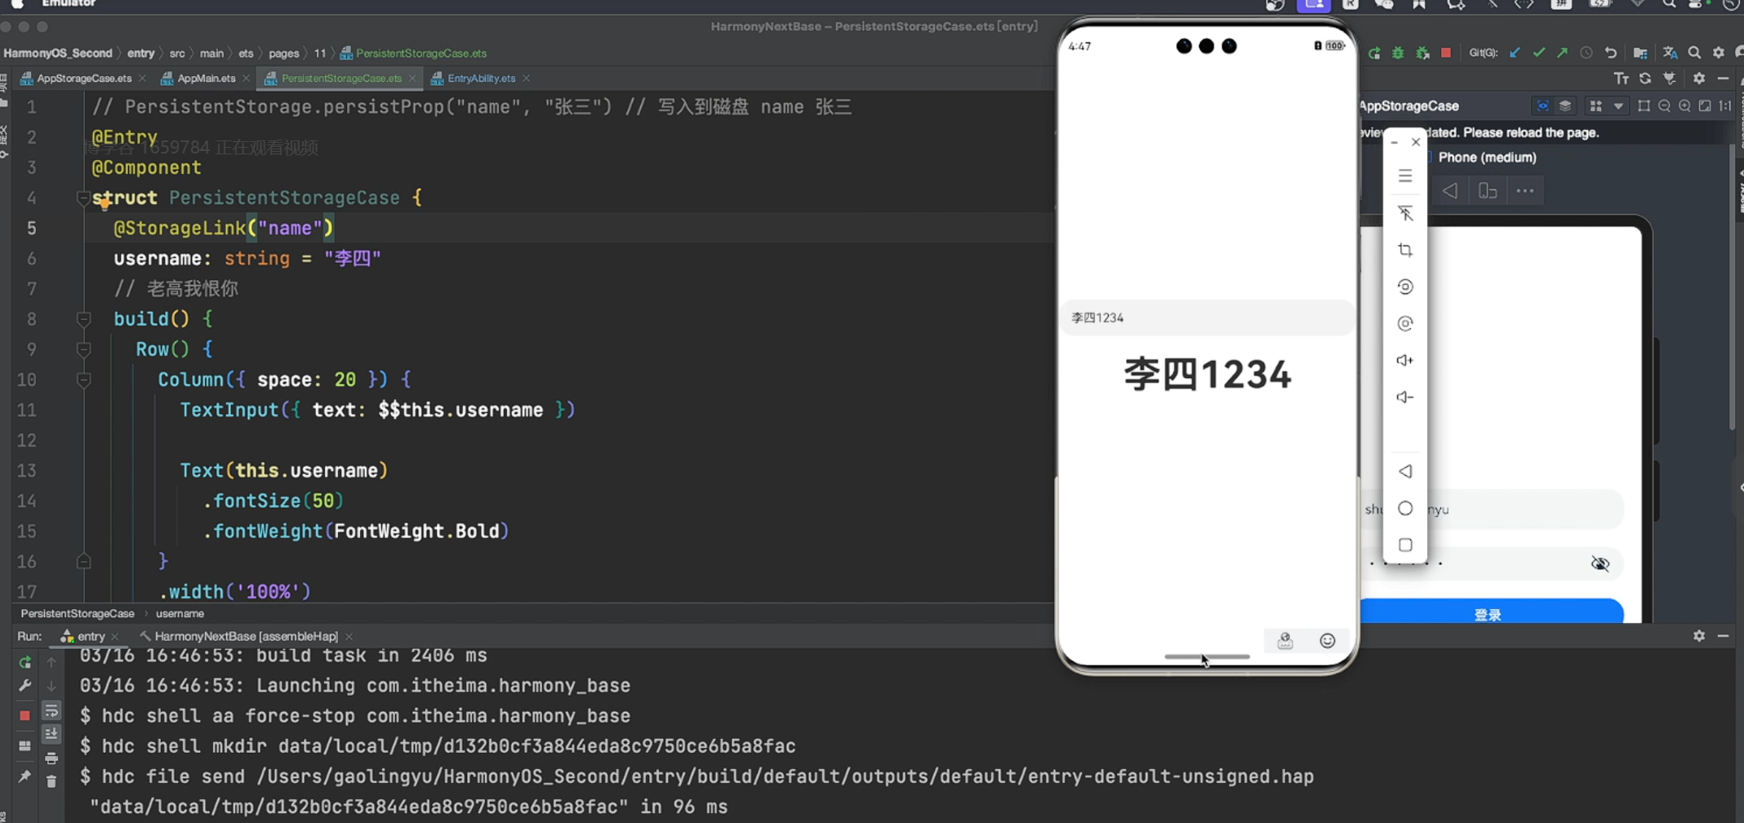The height and width of the screenshot is (823, 1744).
Task: Click the fit-frame icon in Previewer toolbar
Action: [x=1644, y=106]
